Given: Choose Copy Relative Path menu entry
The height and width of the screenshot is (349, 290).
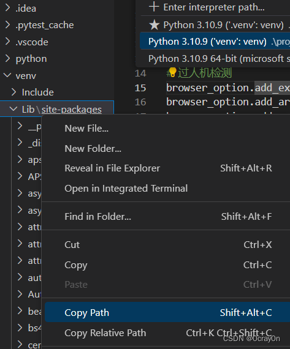Looking at the screenshot, I should click(105, 333).
